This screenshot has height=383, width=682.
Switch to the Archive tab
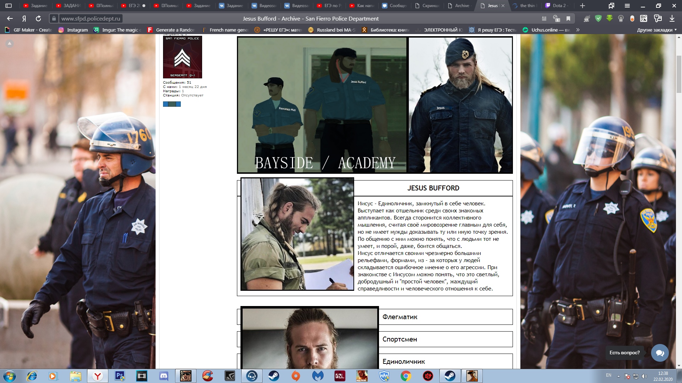(x=462, y=6)
